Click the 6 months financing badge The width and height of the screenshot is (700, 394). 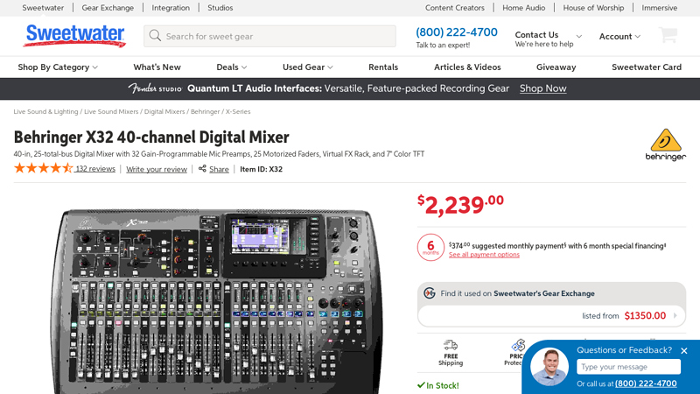coord(430,247)
